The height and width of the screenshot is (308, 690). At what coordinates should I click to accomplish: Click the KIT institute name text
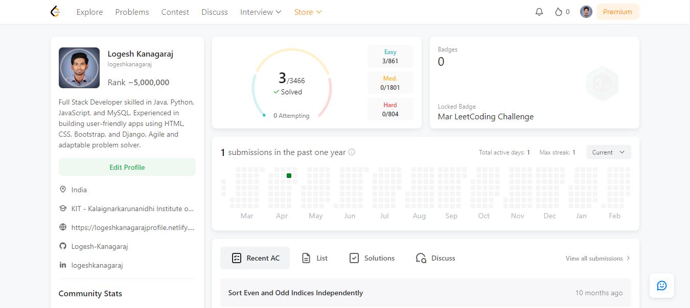(133, 209)
